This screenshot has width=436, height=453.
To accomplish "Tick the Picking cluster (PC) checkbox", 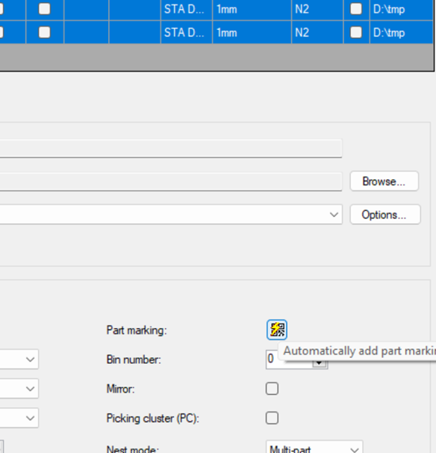I will pos(272,418).
